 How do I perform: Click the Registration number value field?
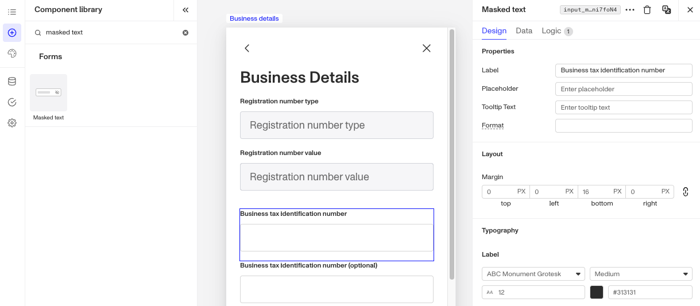coord(337,177)
